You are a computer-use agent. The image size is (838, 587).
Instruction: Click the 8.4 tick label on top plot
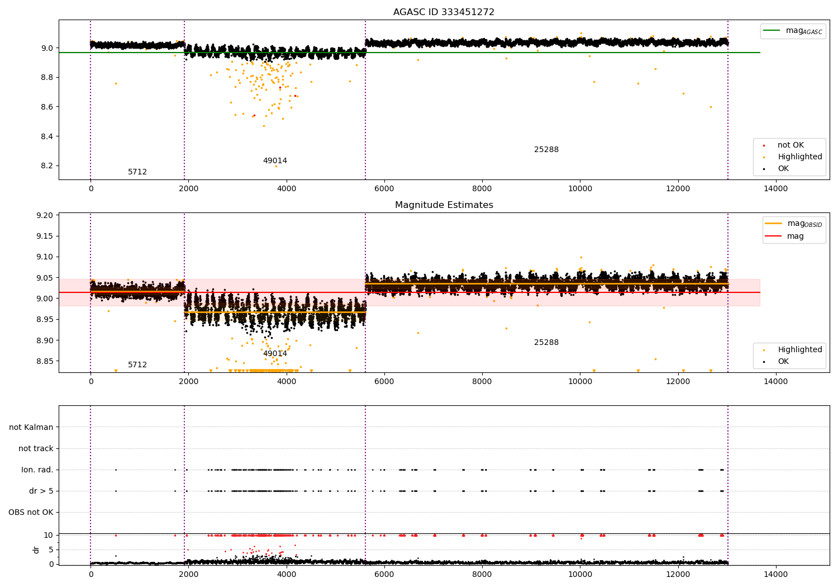point(47,137)
